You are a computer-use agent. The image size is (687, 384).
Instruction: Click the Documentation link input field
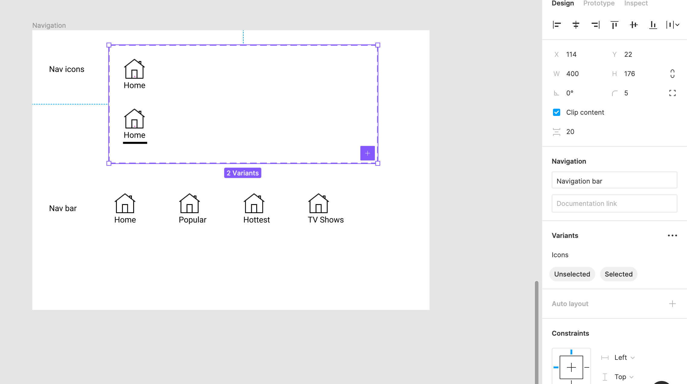click(614, 203)
